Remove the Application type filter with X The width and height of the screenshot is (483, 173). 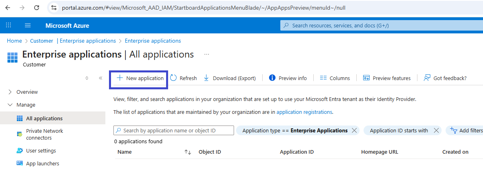(354, 130)
